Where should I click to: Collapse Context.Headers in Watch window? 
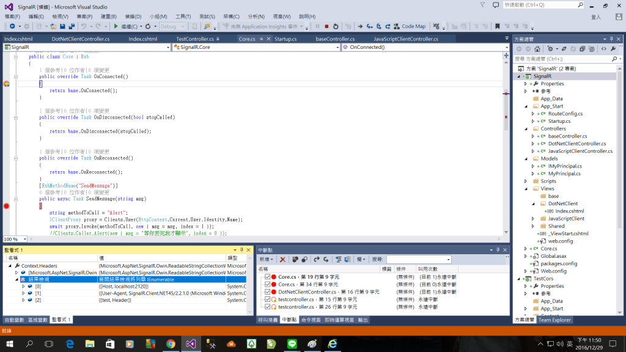point(10,266)
